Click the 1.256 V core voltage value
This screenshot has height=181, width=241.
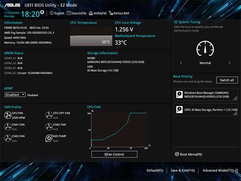click(124, 29)
